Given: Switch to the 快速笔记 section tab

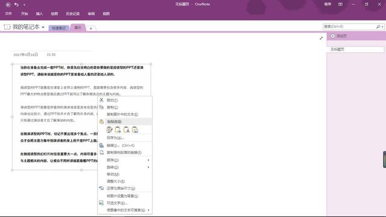Looking at the screenshot, I should (59, 28).
